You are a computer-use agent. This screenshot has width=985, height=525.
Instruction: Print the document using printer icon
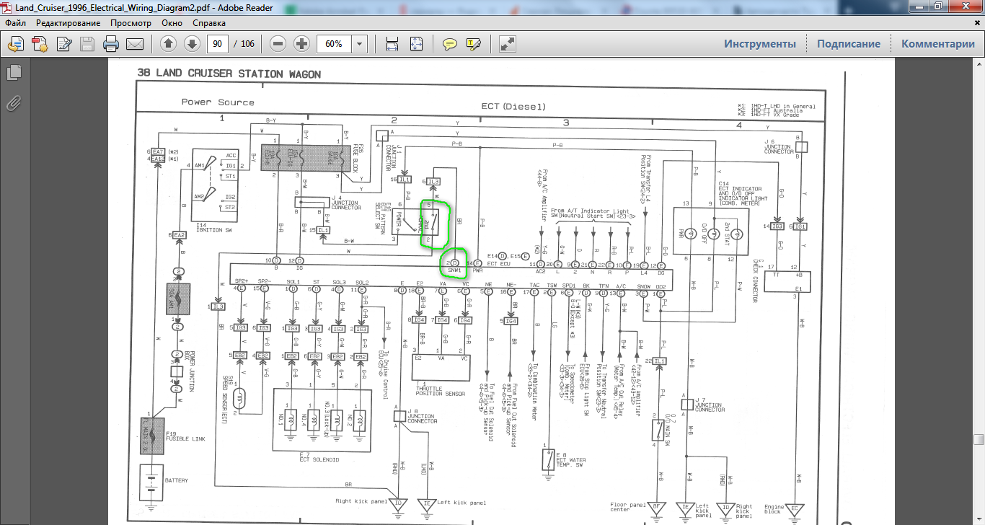(x=111, y=44)
